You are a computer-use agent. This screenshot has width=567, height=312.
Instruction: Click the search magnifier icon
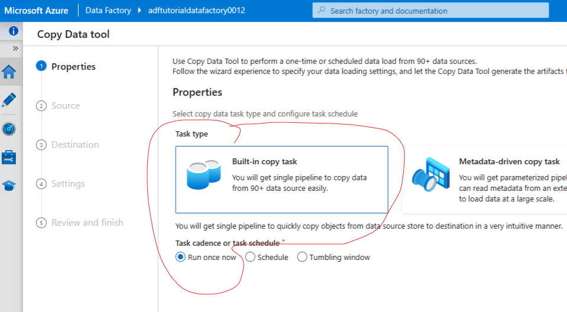pyautogui.click(x=322, y=10)
